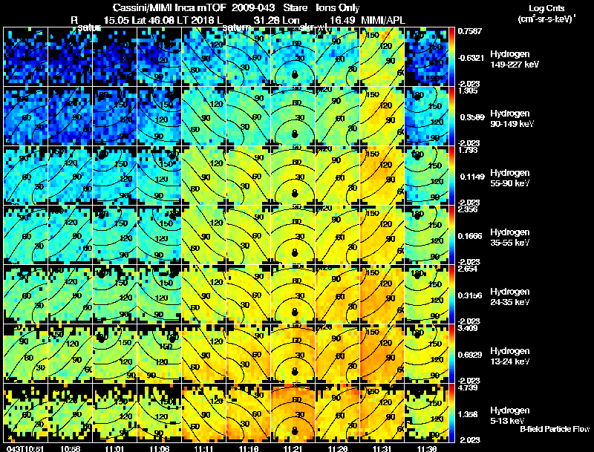
Task: Click the 'Lat 46.08' header value
Action: coord(153,21)
